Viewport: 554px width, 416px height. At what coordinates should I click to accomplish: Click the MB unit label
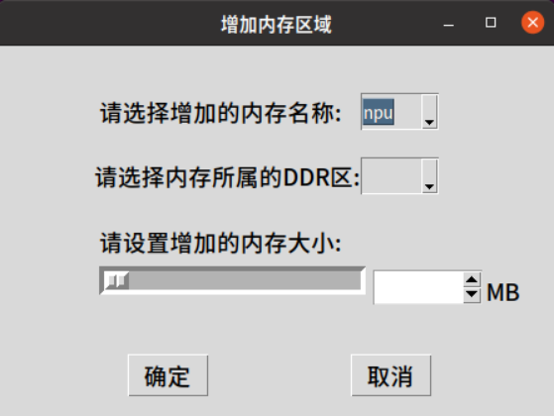pos(502,292)
